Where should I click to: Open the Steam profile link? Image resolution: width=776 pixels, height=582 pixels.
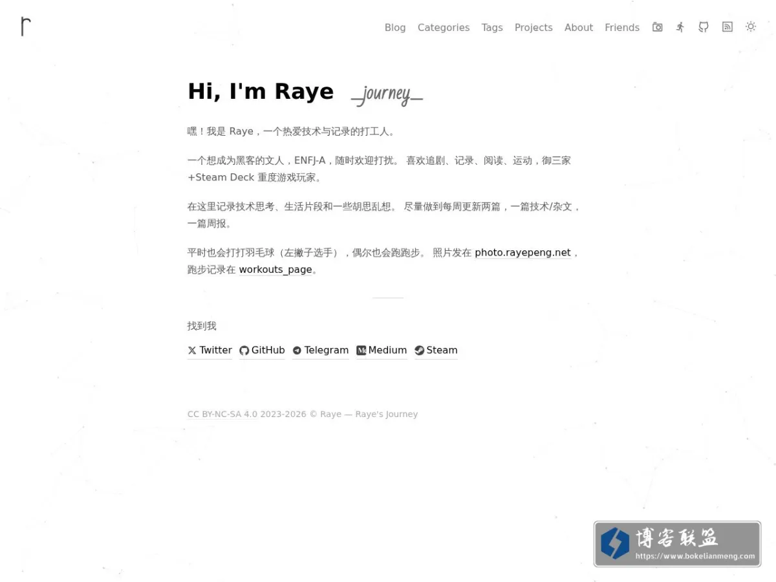tap(436, 350)
